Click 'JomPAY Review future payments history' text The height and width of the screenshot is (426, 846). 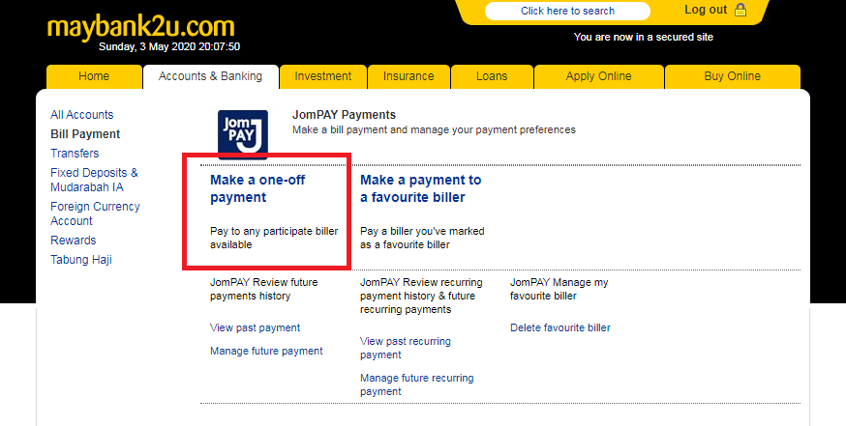(264, 289)
